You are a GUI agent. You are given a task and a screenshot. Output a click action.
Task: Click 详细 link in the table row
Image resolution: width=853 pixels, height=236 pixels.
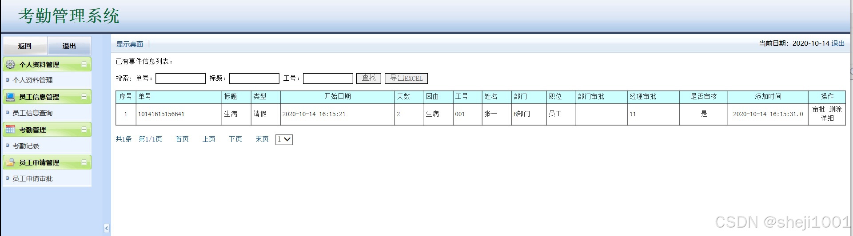(x=827, y=118)
